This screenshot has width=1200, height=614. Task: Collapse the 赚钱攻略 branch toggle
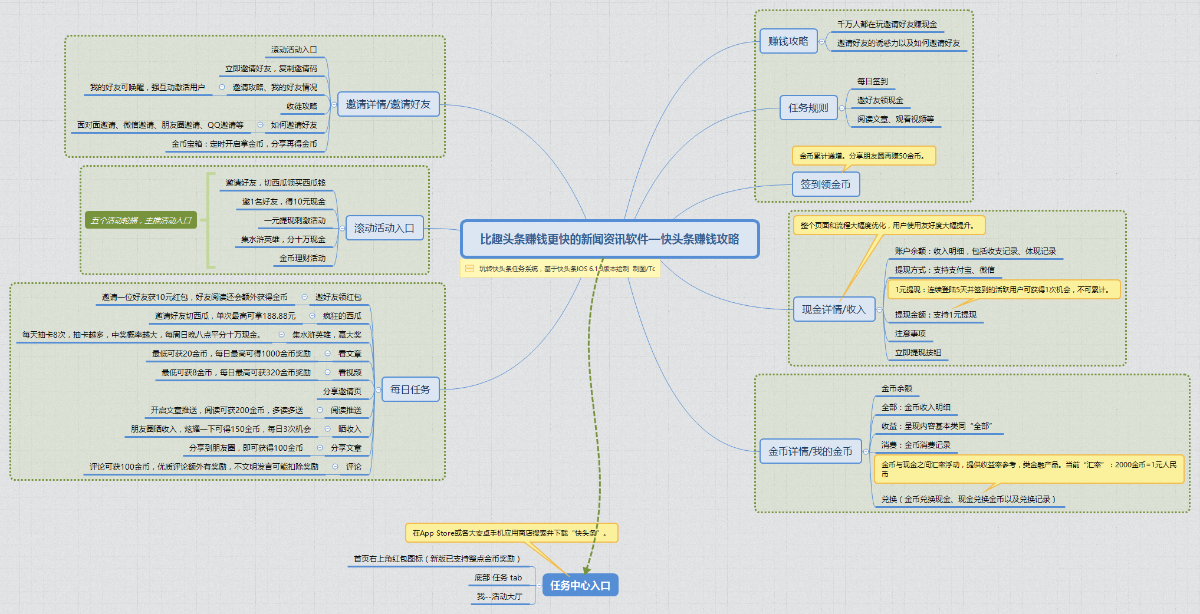pyautogui.click(x=822, y=41)
